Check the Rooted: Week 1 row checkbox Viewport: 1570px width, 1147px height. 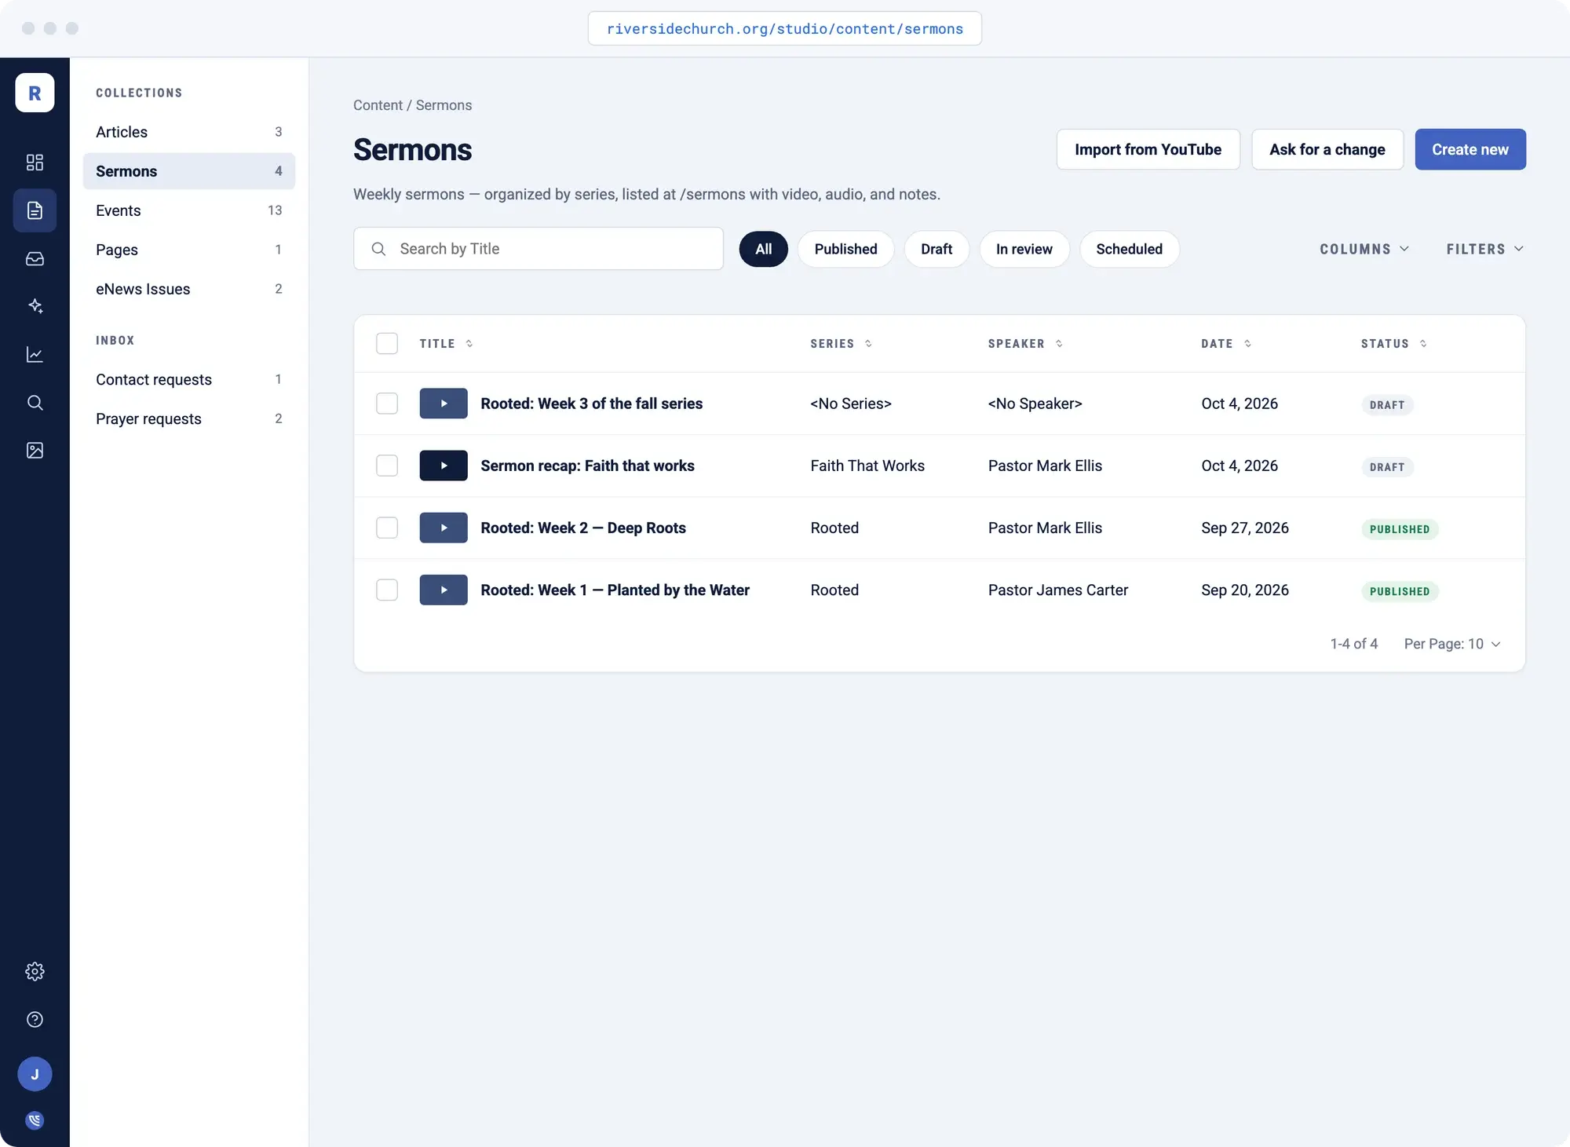(387, 590)
